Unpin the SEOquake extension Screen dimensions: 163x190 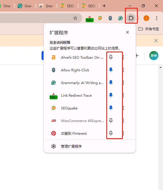click(x=111, y=108)
